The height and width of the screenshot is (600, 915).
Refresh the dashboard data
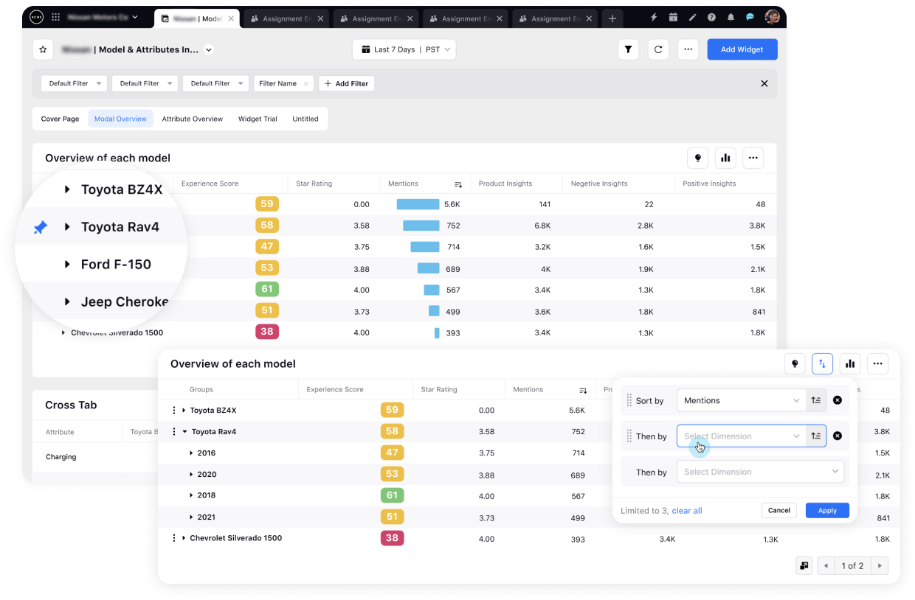point(658,49)
